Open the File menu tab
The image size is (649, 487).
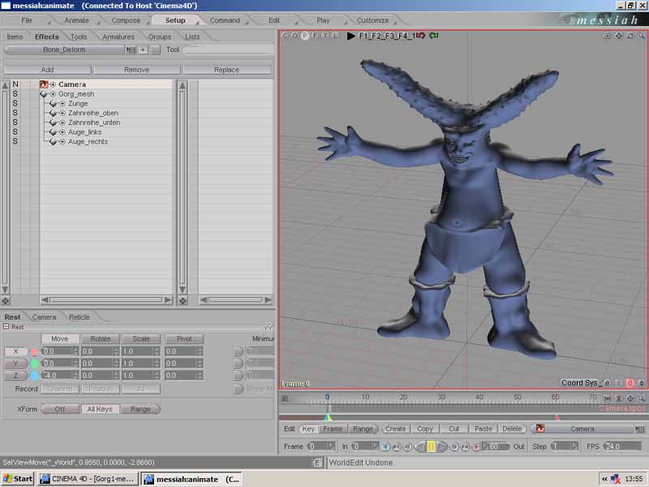click(x=27, y=20)
